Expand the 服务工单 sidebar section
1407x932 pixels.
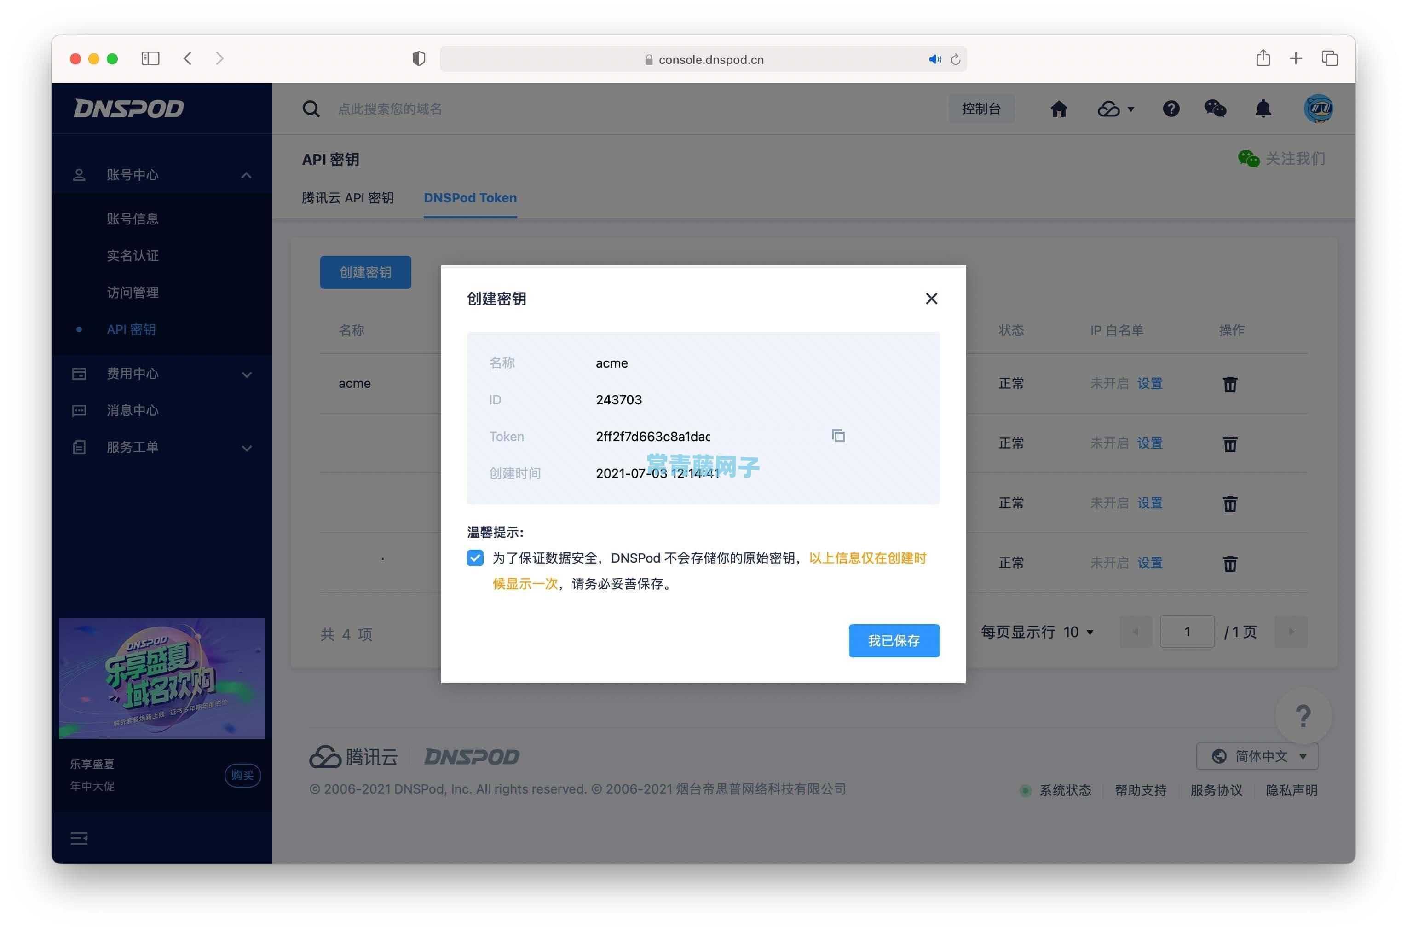tap(161, 448)
